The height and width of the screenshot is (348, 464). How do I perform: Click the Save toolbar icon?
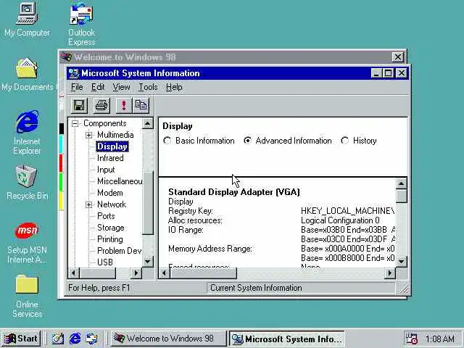click(79, 105)
